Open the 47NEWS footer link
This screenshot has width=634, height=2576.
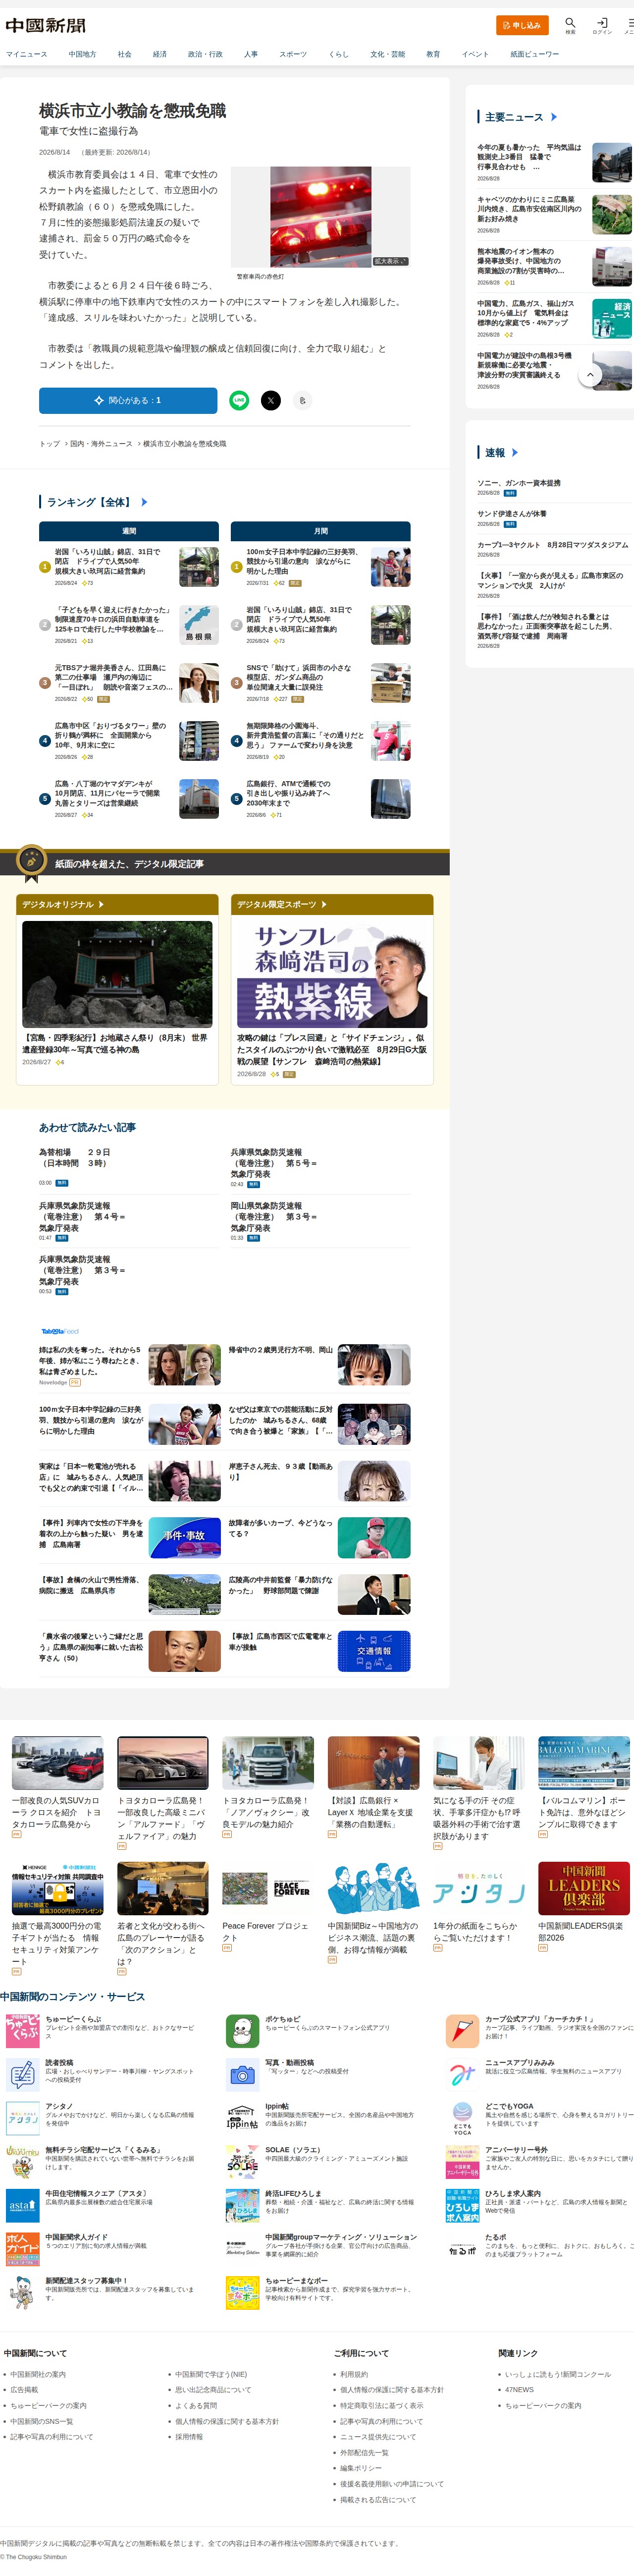pos(519,2390)
